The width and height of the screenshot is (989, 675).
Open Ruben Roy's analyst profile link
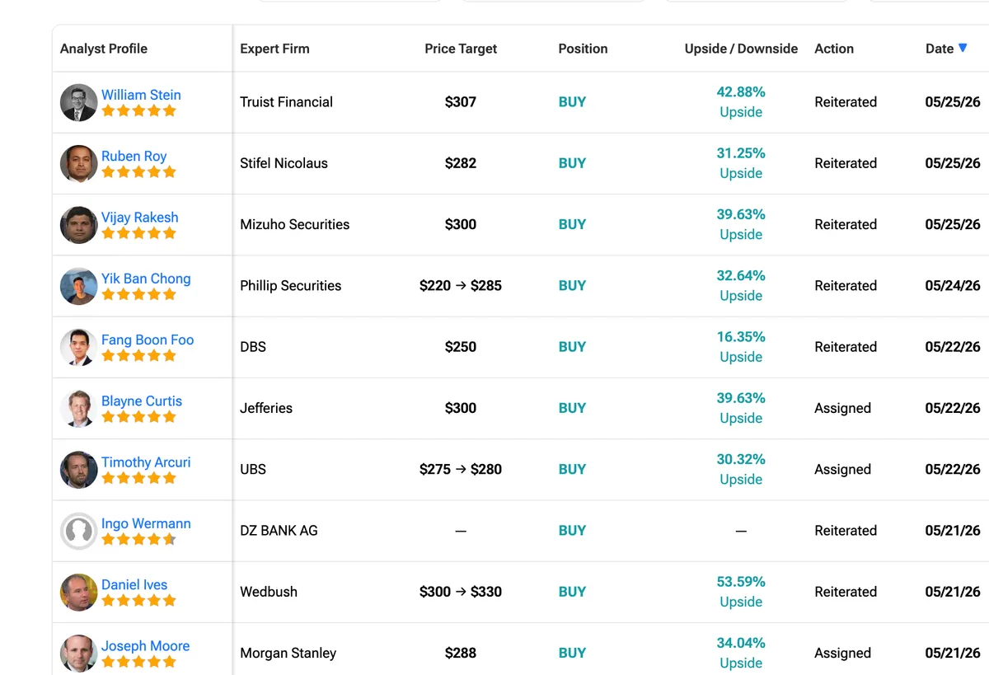click(134, 156)
